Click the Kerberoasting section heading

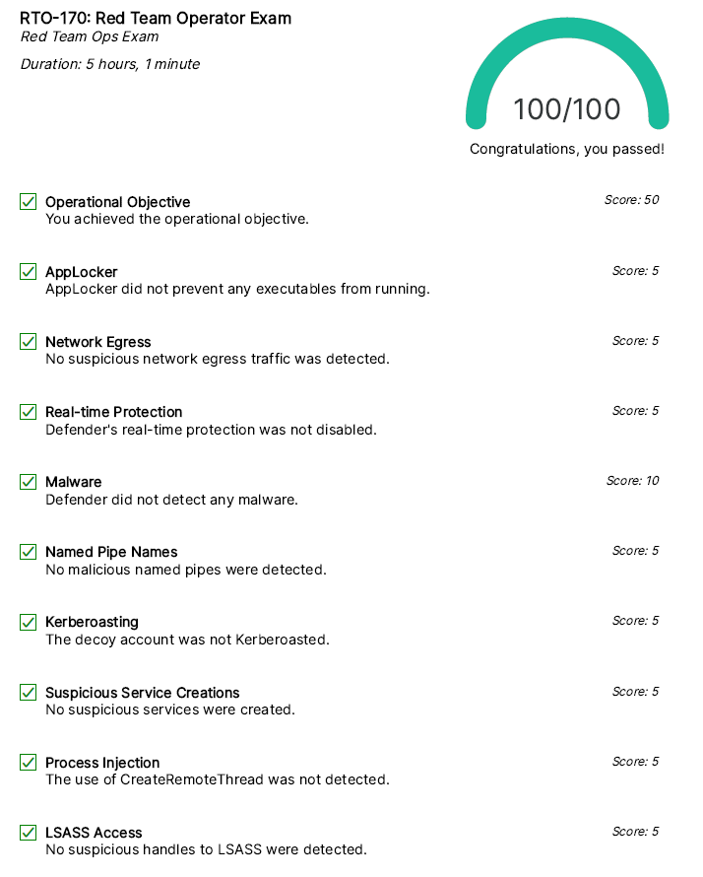point(92,622)
